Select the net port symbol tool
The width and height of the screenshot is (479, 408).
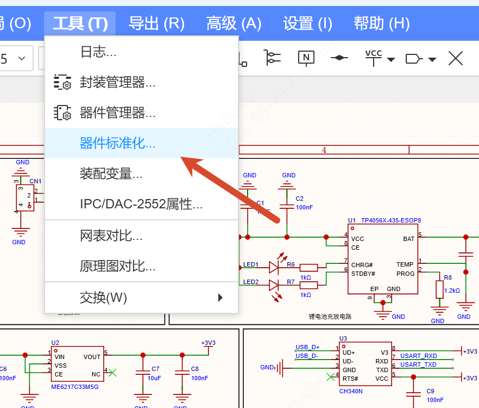(414, 59)
